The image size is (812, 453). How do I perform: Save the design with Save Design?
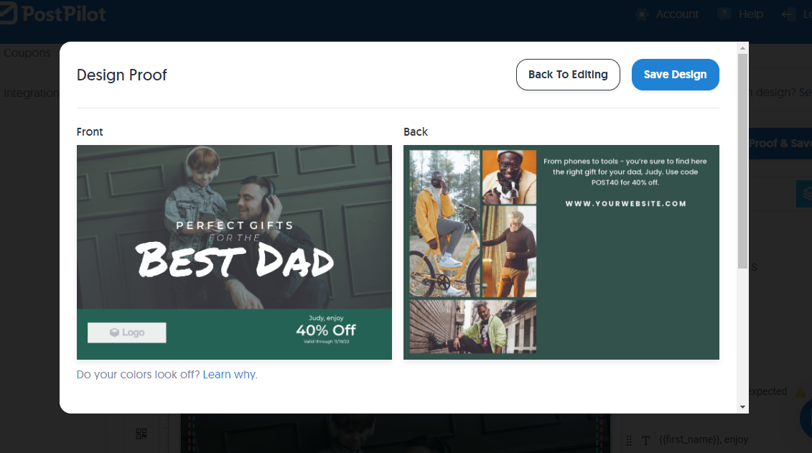pos(676,75)
